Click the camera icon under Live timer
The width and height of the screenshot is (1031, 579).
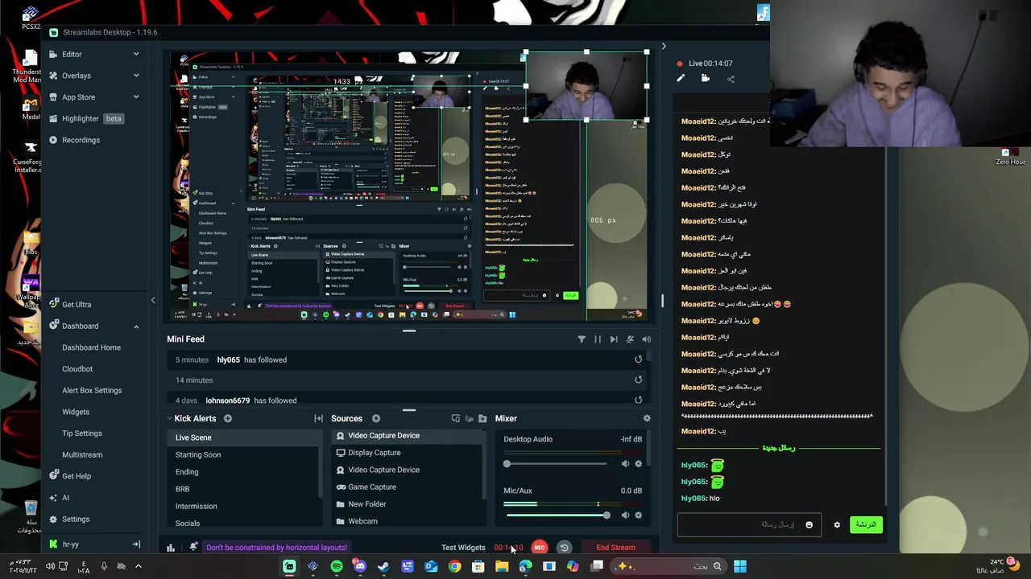[706, 79]
